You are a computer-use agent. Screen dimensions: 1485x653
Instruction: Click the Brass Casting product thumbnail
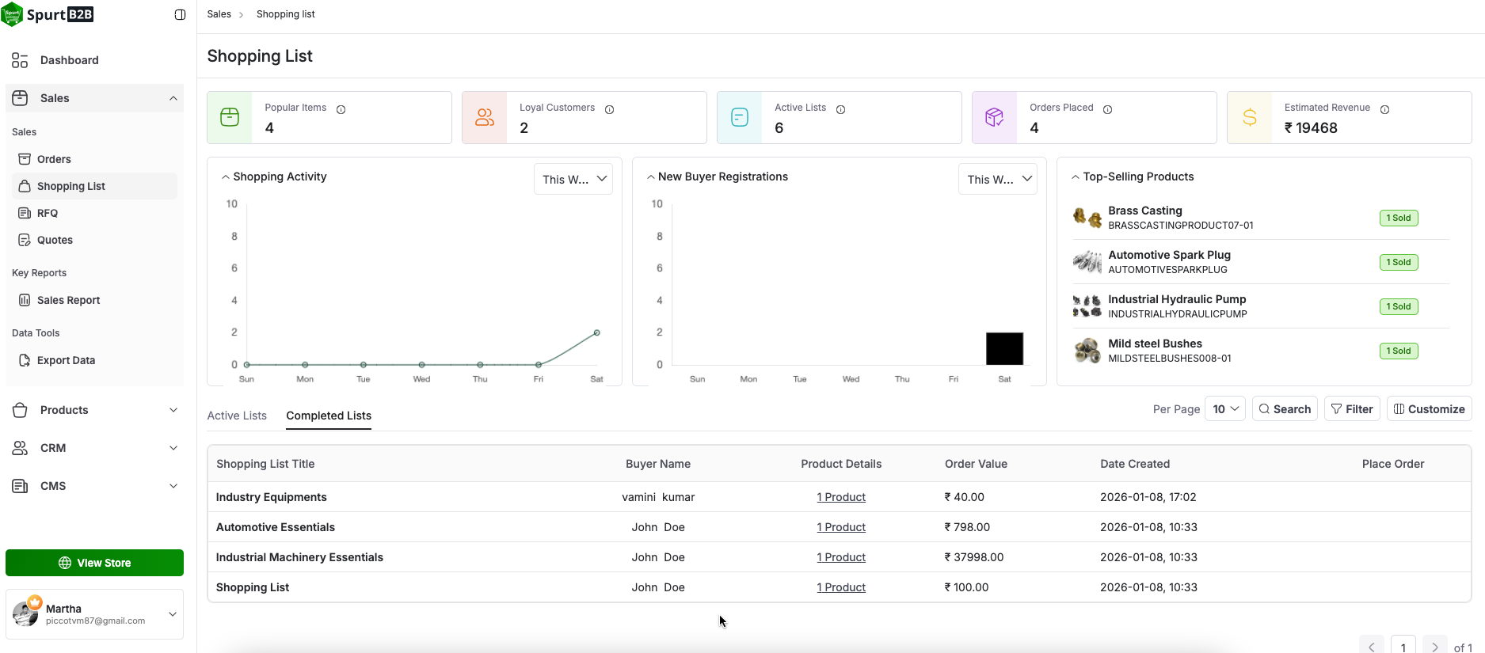pos(1087,217)
